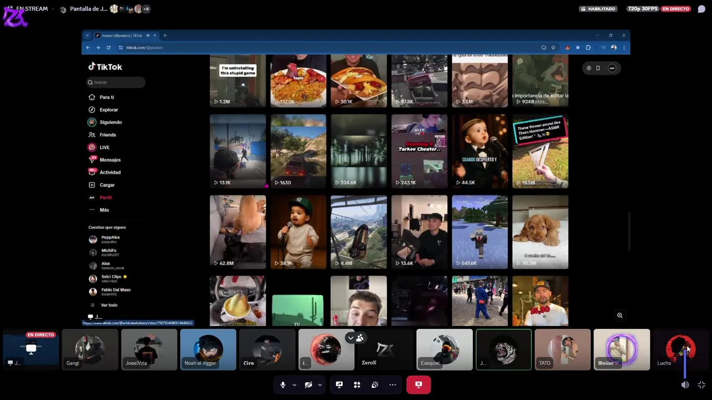Open more call options menu
This screenshot has width=712, height=400.
click(x=393, y=384)
